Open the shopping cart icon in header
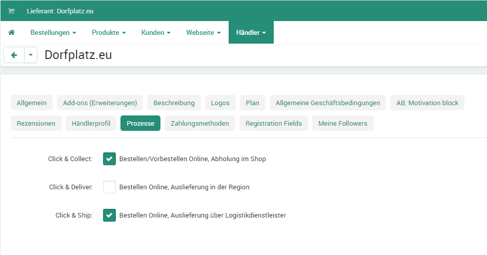This screenshot has height=255, width=487. (x=11, y=11)
